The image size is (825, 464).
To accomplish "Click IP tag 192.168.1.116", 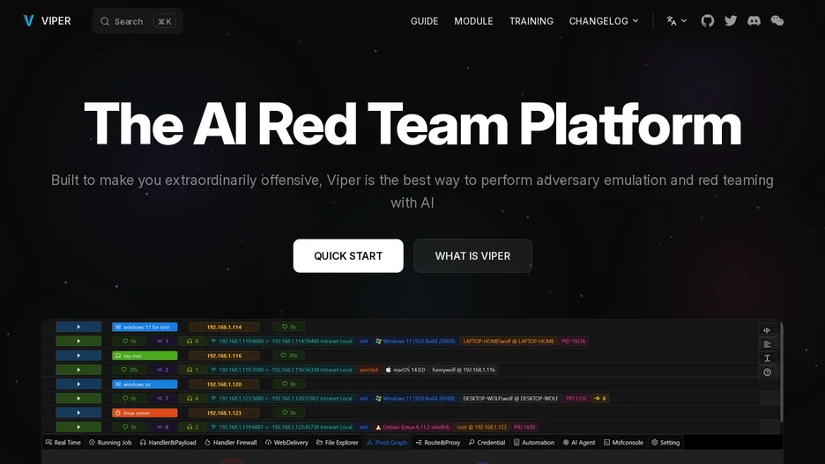I will click(224, 356).
